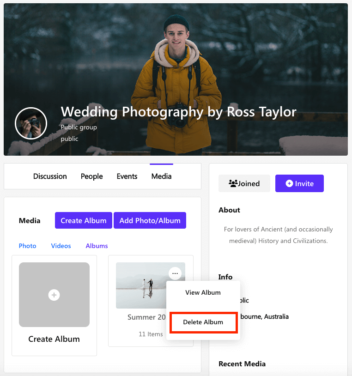Show the Photo media filter

point(27,246)
